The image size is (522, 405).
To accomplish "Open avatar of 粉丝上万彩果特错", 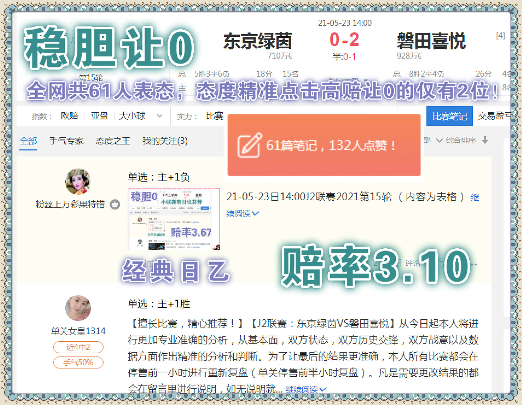I will (x=78, y=181).
